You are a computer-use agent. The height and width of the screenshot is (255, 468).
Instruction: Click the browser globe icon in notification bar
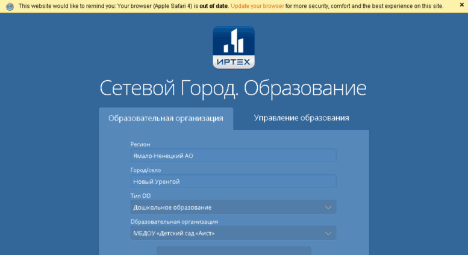pyautogui.click(x=9, y=6)
